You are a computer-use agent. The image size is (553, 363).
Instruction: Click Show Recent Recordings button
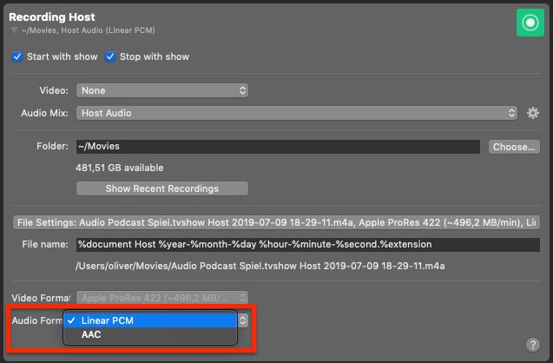click(x=162, y=188)
